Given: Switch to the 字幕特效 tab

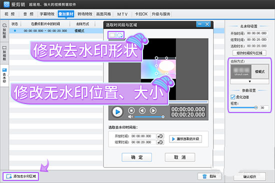Looking at the screenshot, I should [47, 14].
